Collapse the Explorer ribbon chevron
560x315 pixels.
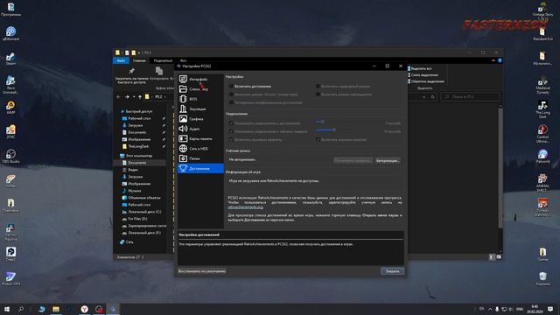[493, 60]
